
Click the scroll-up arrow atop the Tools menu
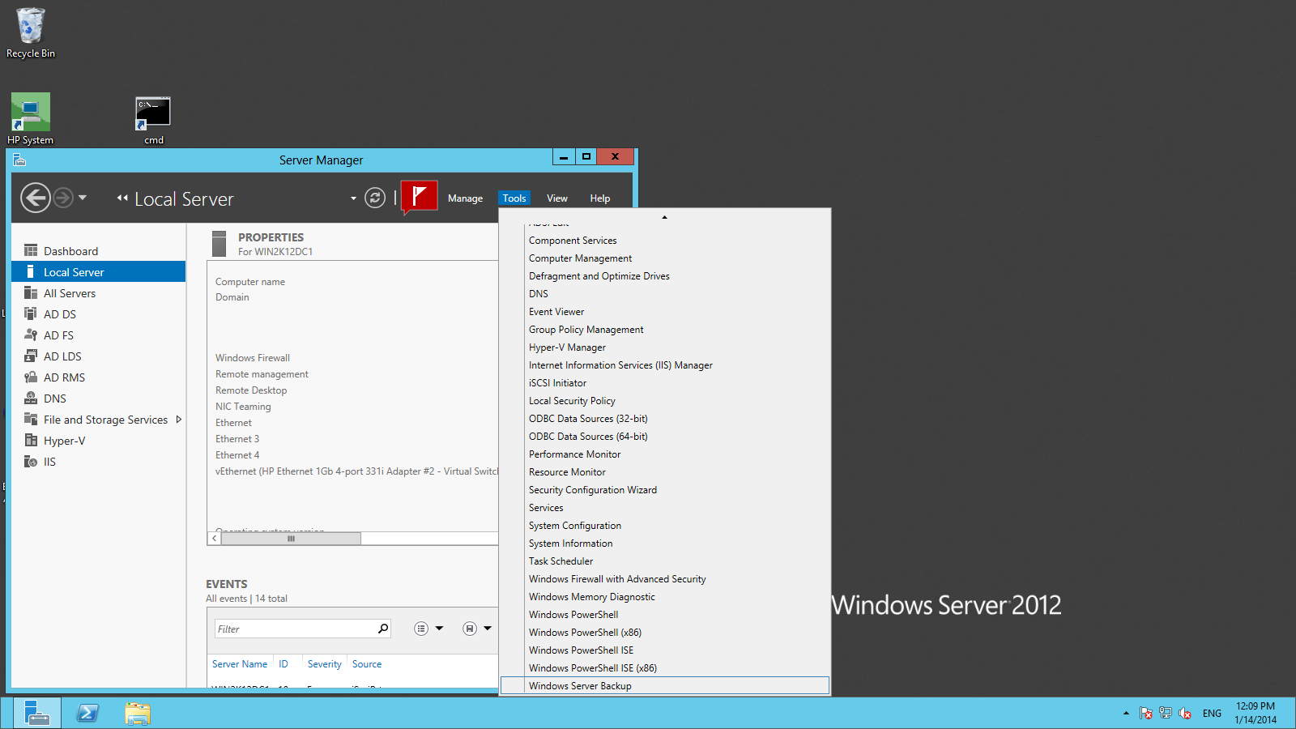[664, 217]
